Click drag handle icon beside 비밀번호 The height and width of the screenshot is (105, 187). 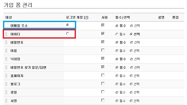pos(6,42)
